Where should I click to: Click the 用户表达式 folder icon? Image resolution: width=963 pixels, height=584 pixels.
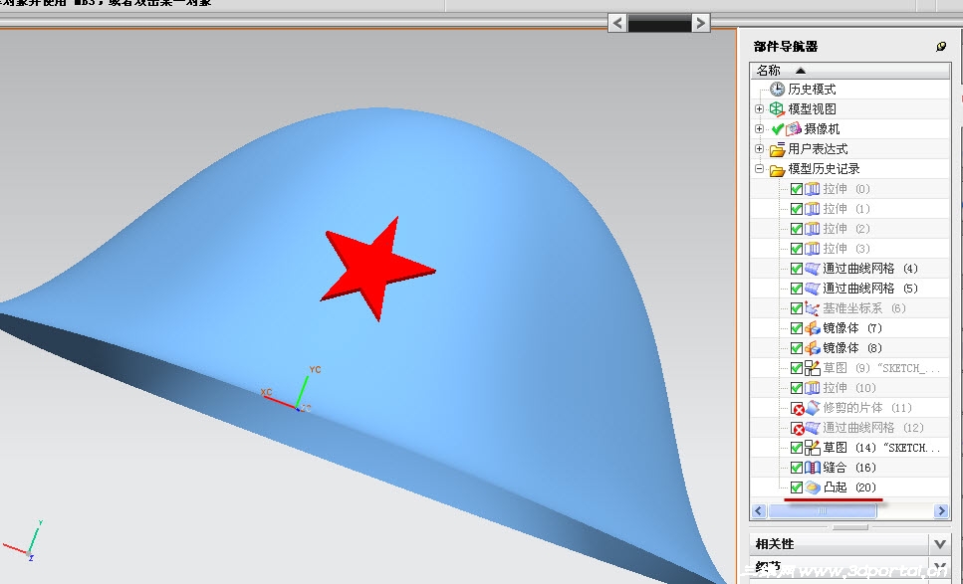tap(778, 149)
